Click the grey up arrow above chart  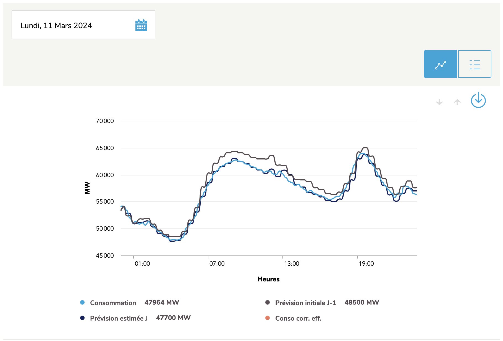[457, 102]
